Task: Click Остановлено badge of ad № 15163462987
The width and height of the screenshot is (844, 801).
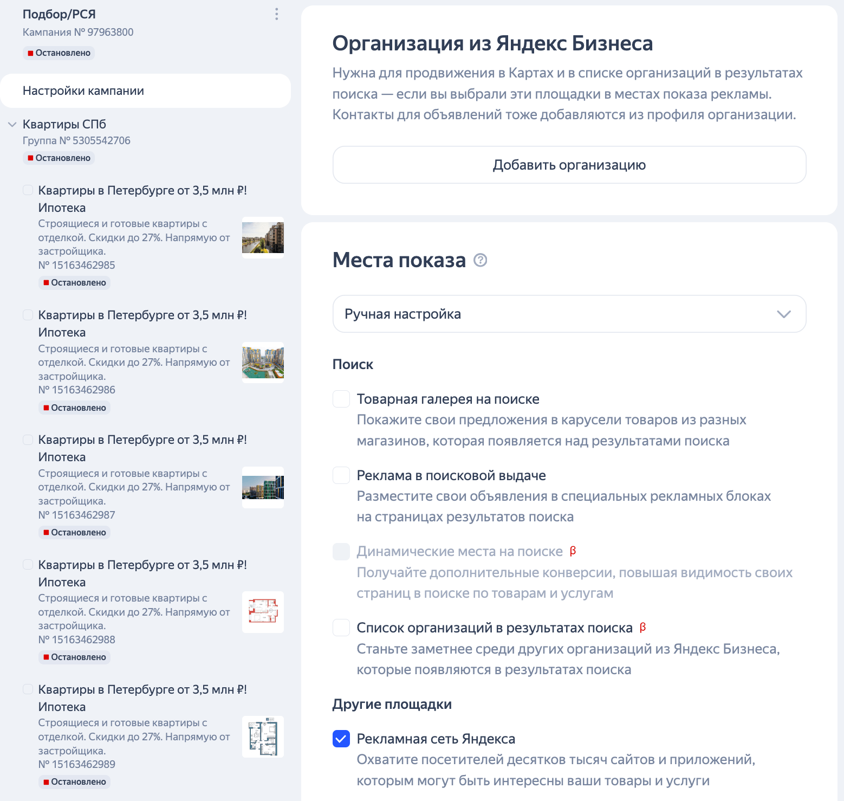Action: [x=74, y=533]
